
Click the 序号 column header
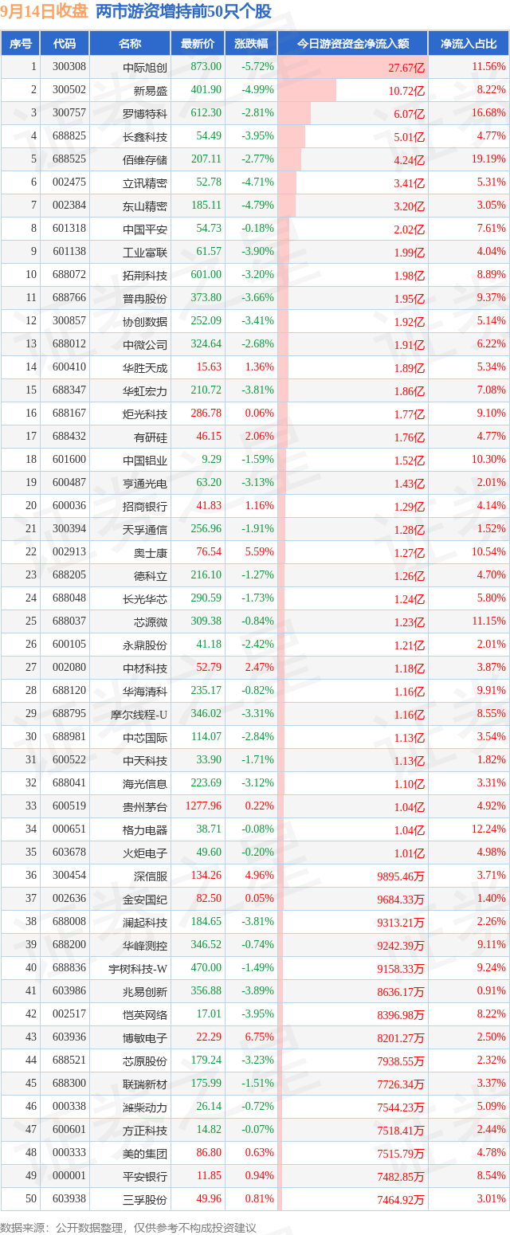click(21, 44)
